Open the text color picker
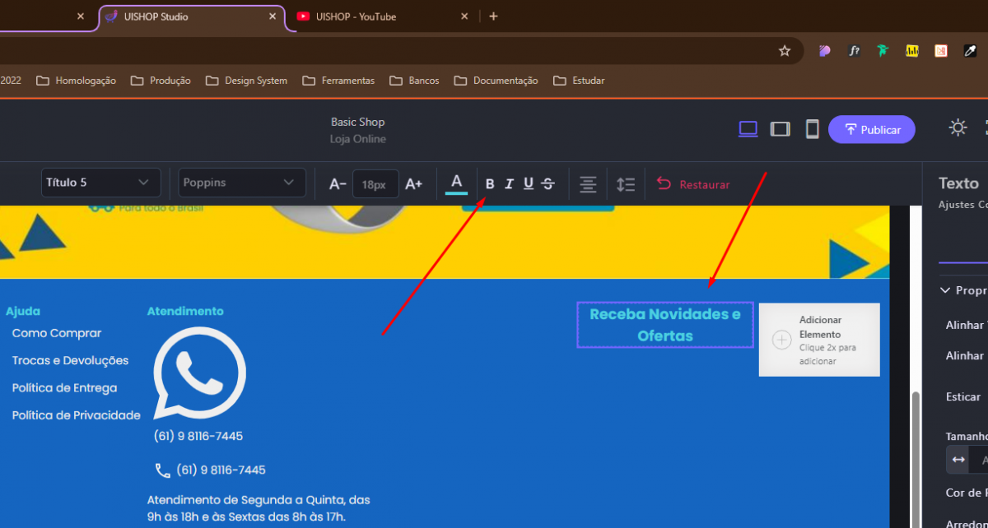 tap(456, 183)
